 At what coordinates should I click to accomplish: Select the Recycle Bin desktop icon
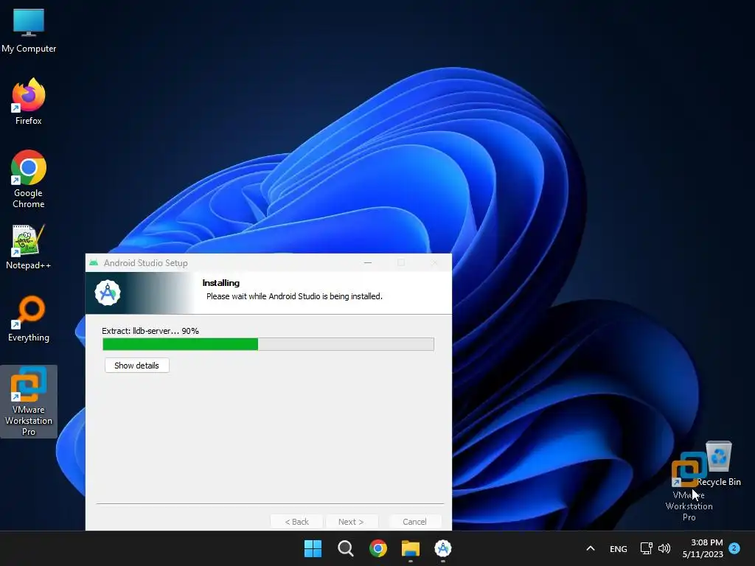[x=718, y=463]
